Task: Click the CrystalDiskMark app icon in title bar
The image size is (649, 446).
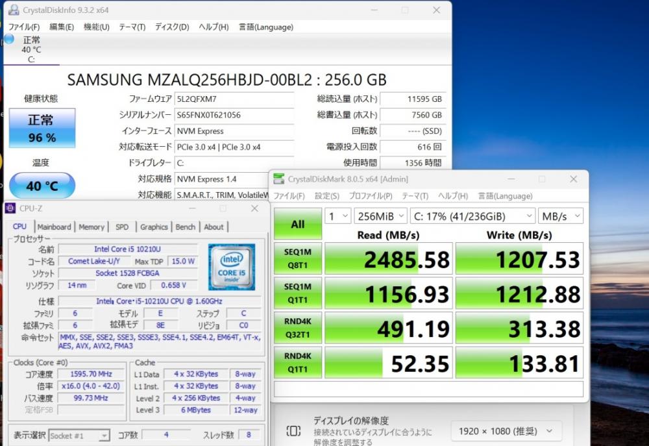Action: coord(278,179)
